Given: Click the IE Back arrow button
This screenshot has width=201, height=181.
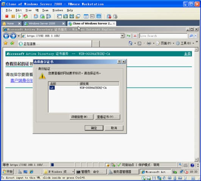Looking at the screenshot, I should tap(6, 36).
